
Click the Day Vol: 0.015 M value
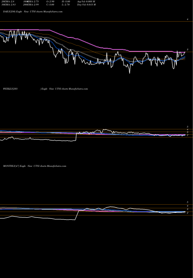[86, 5]
